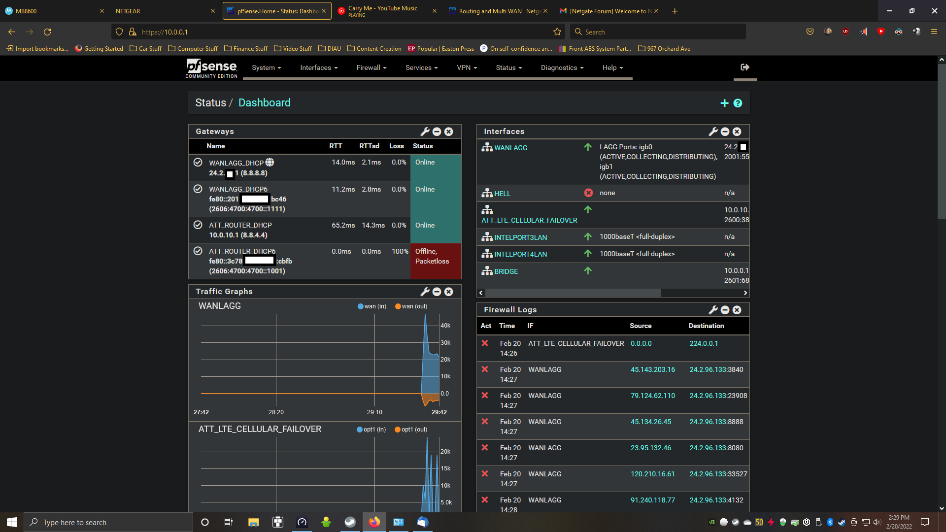Screen dimensions: 946x532
Task: Close the Interfaces widget
Action: [737, 132]
